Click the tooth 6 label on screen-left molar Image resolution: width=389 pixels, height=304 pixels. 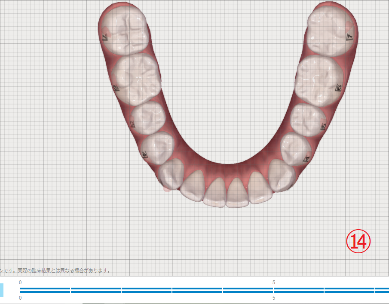116,88
